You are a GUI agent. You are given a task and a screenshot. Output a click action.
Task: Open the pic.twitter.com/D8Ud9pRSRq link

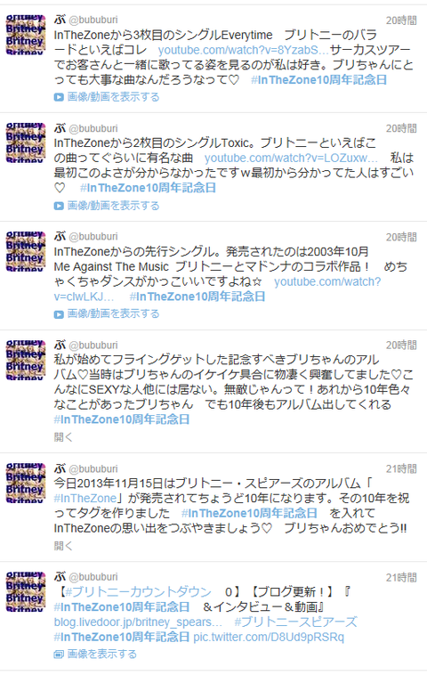(x=269, y=637)
